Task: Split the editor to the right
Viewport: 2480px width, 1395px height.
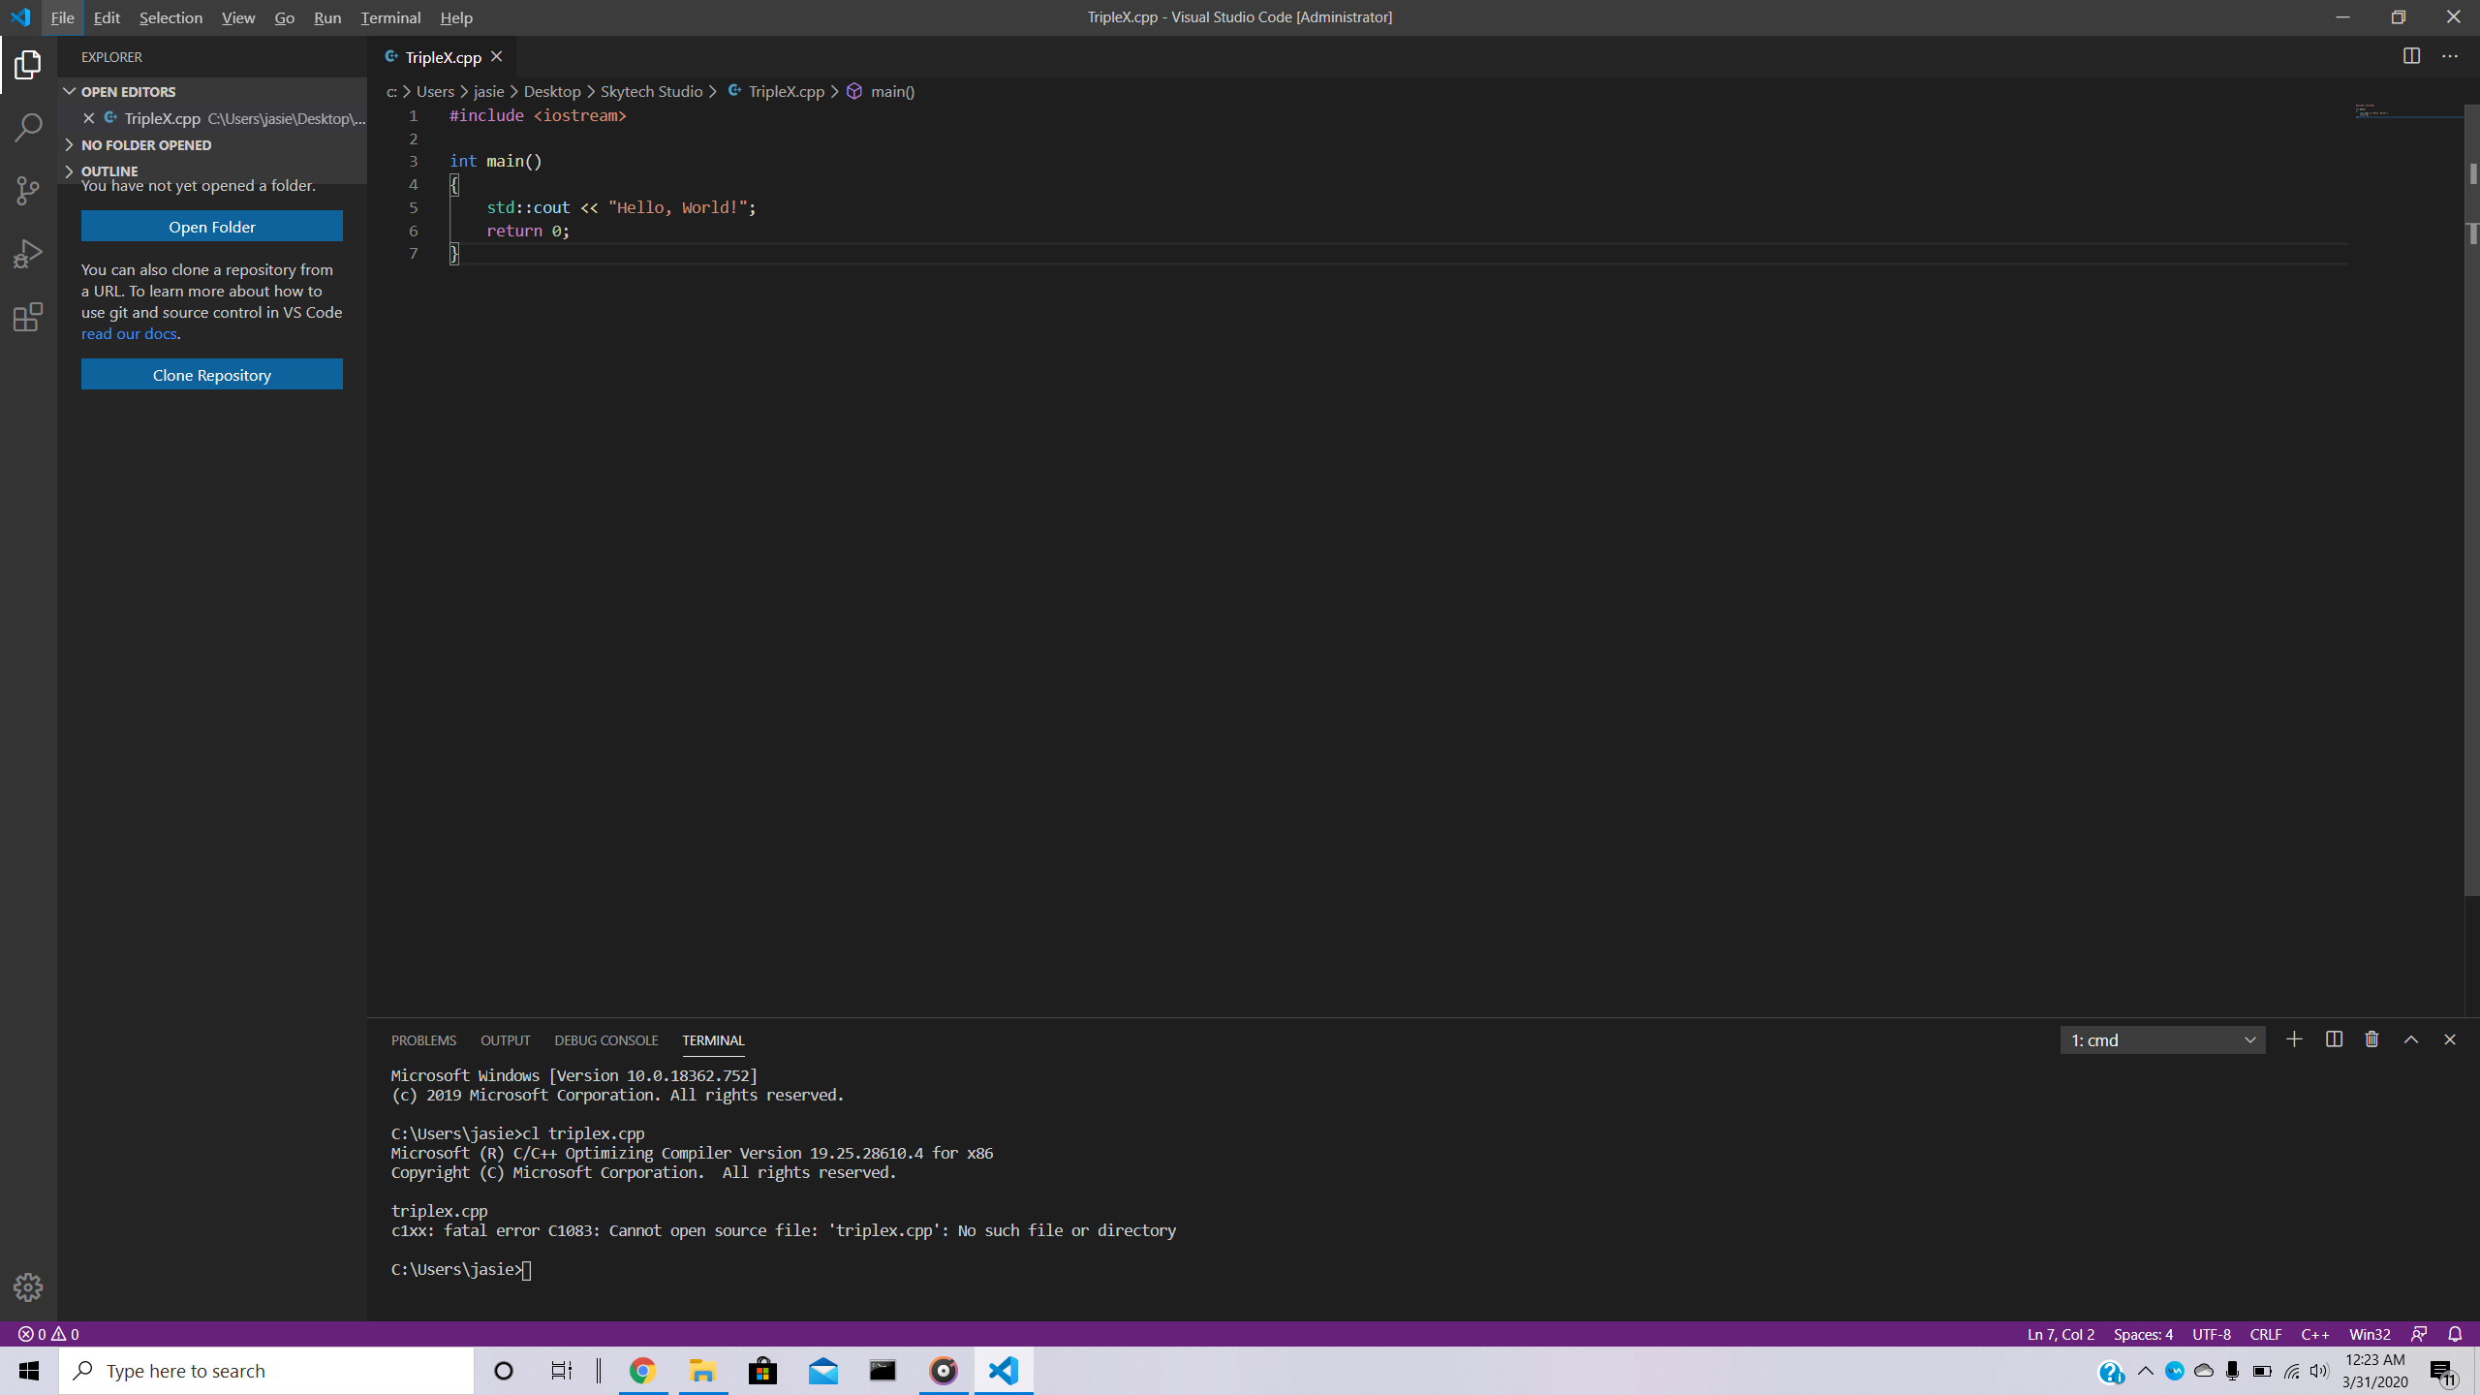Action: pyautogui.click(x=2411, y=56)
